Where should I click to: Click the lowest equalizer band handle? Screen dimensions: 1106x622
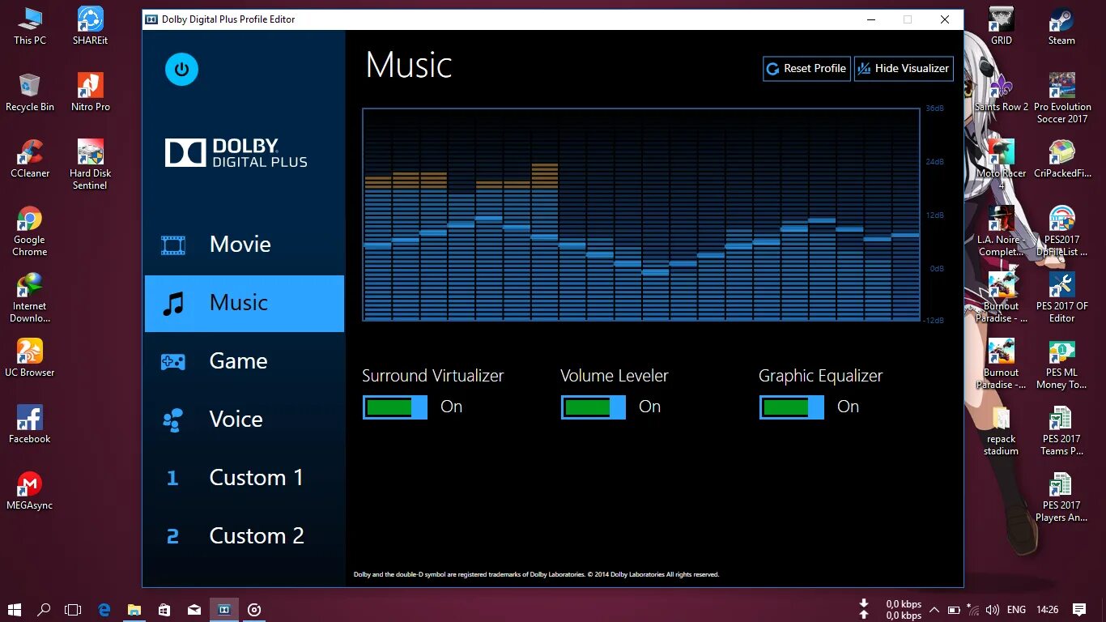pyautogui.click(x=656, y=272)
